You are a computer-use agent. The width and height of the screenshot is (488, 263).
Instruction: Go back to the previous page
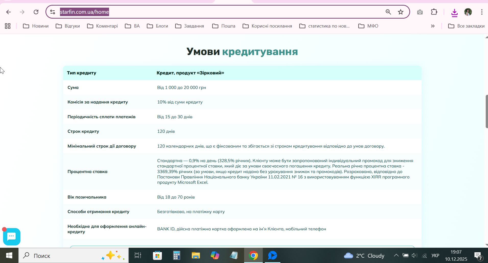click(x=8, y=12)
